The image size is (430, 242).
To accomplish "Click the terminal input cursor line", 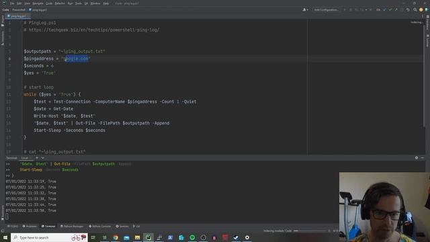I will point(7,216).
